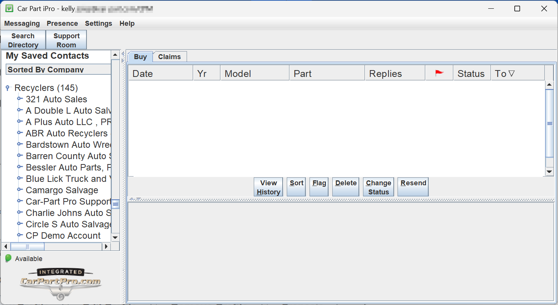
Task: Click the green Available status icon
Action: 8,258
